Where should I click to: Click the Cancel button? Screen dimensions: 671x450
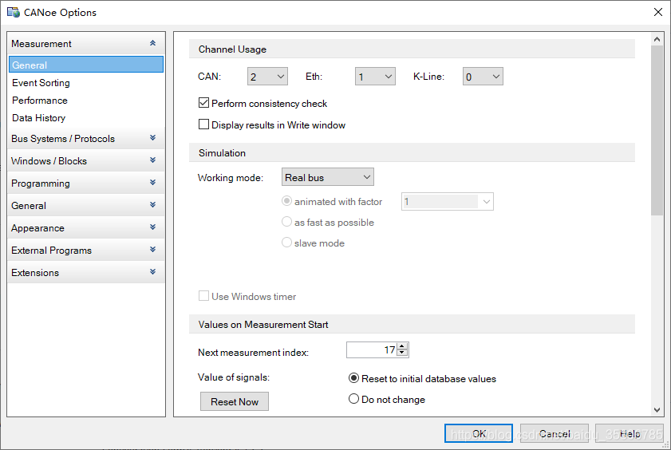click(555, 433)
